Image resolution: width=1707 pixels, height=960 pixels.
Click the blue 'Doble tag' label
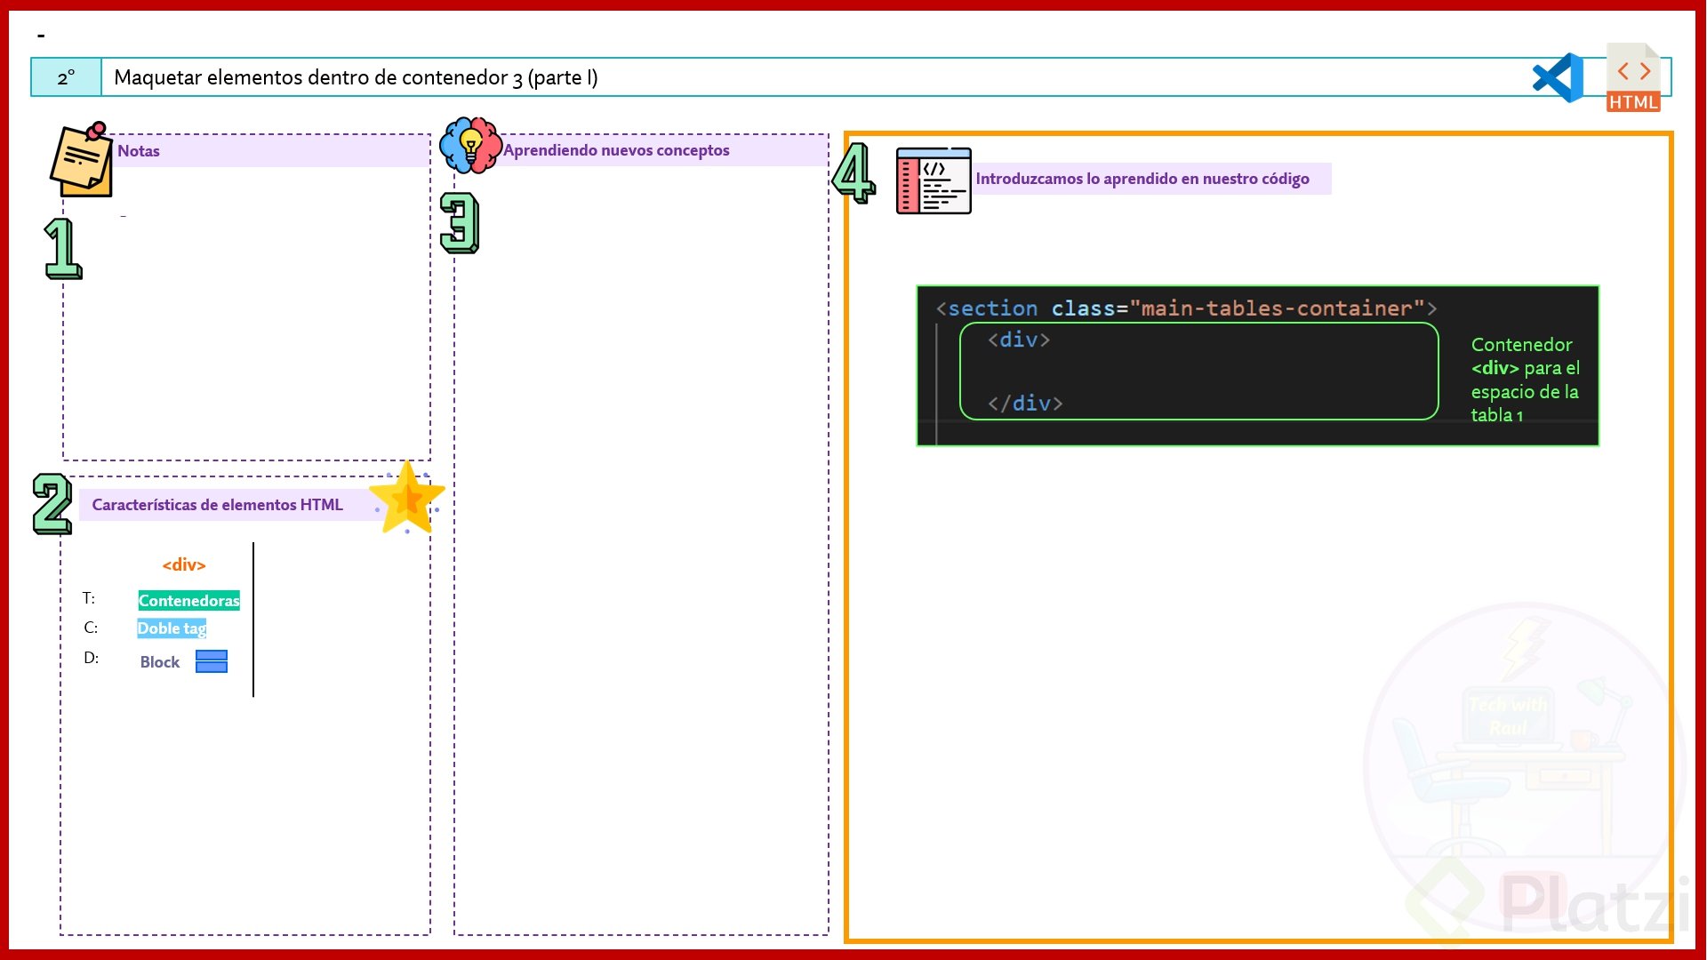pyautogui.click(x=172, y=628)
